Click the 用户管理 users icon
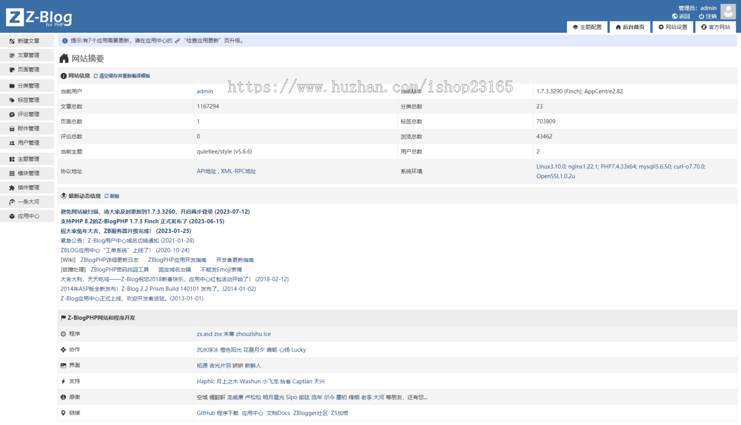Viewport: 741px width, 425px height. 12,142
